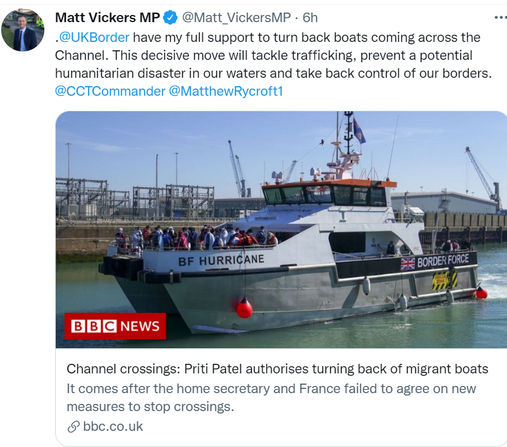Screen dimensions: 507x447
Task: Open the @MatthewRycroft1 mention
Action: [226, 92]
